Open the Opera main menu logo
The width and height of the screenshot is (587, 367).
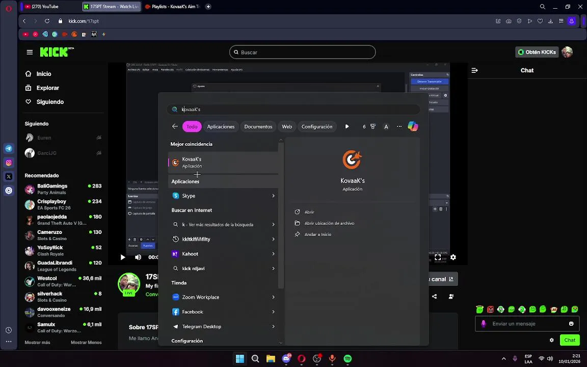point(9,8)
